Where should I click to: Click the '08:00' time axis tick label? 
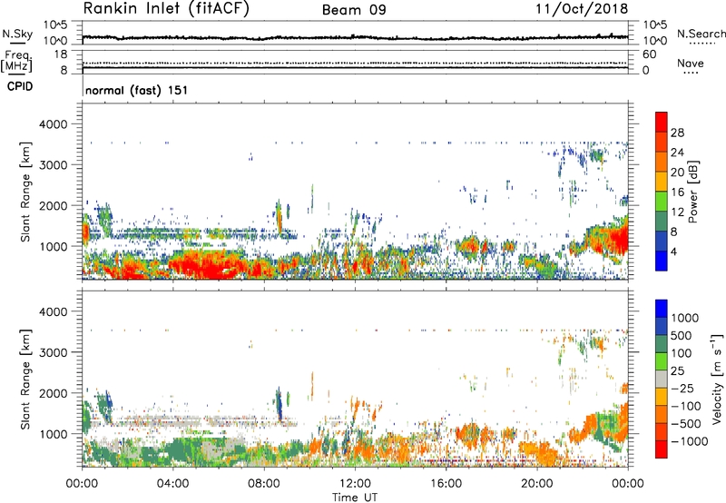point(264,484)
